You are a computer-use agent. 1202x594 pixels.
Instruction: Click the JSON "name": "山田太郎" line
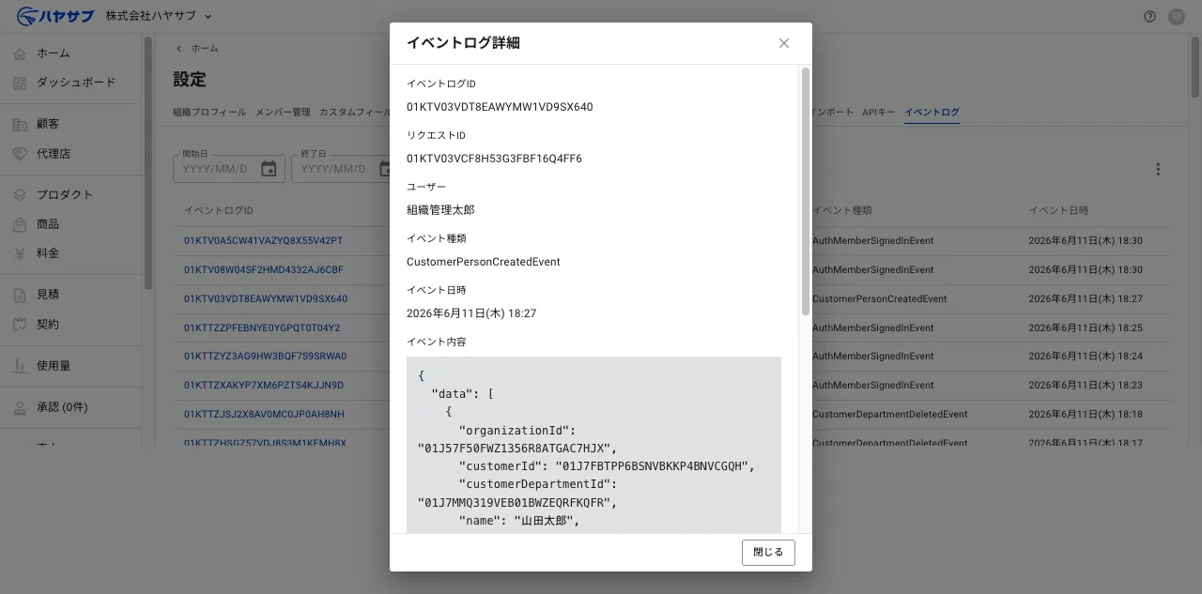(x=519, y=521)
